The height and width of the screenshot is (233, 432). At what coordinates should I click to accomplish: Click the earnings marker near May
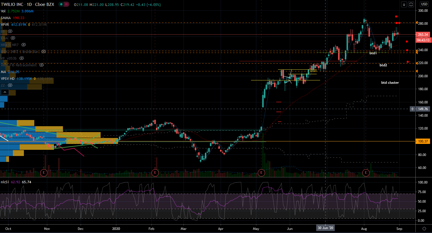pos(261,172)
